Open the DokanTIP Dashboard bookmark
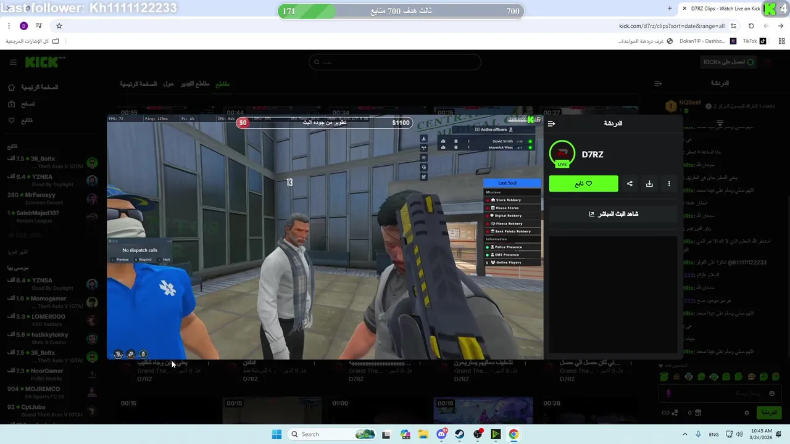The height and width of the screenshot is (444, 790). click(x=707, y=41)
